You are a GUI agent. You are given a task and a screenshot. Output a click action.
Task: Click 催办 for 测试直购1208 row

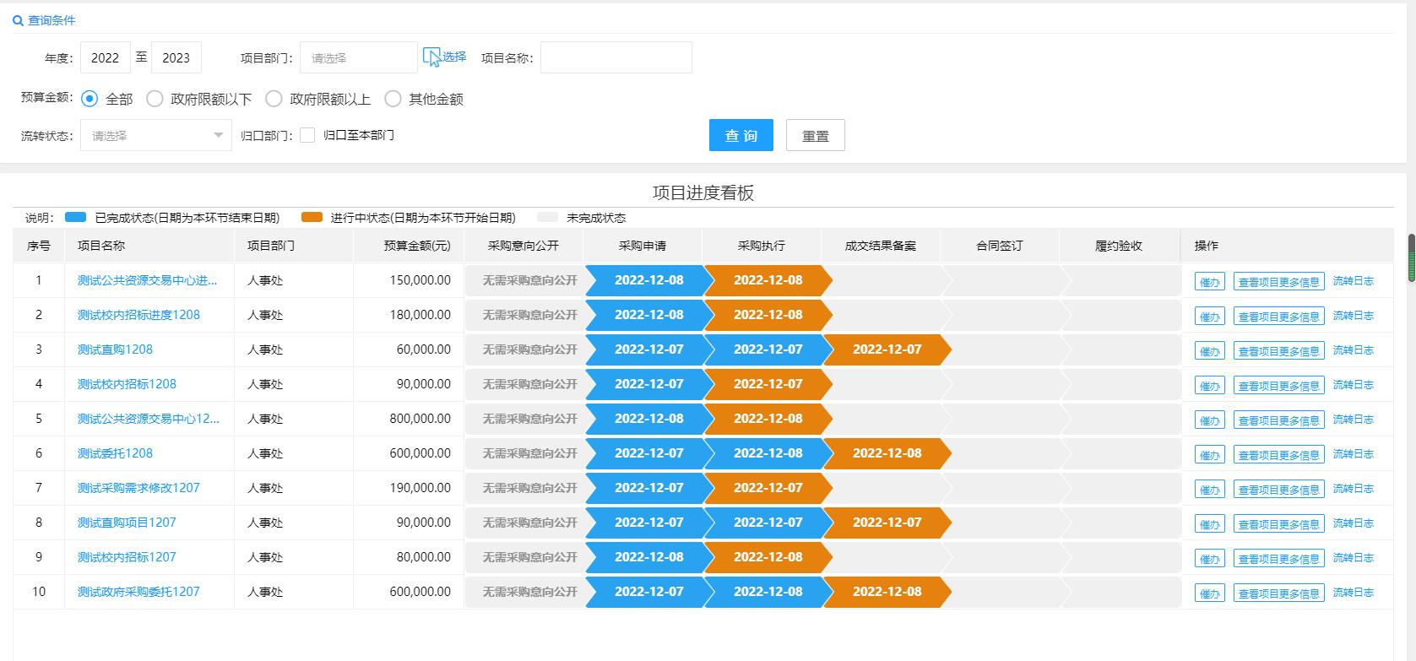tap(1210, 351)
